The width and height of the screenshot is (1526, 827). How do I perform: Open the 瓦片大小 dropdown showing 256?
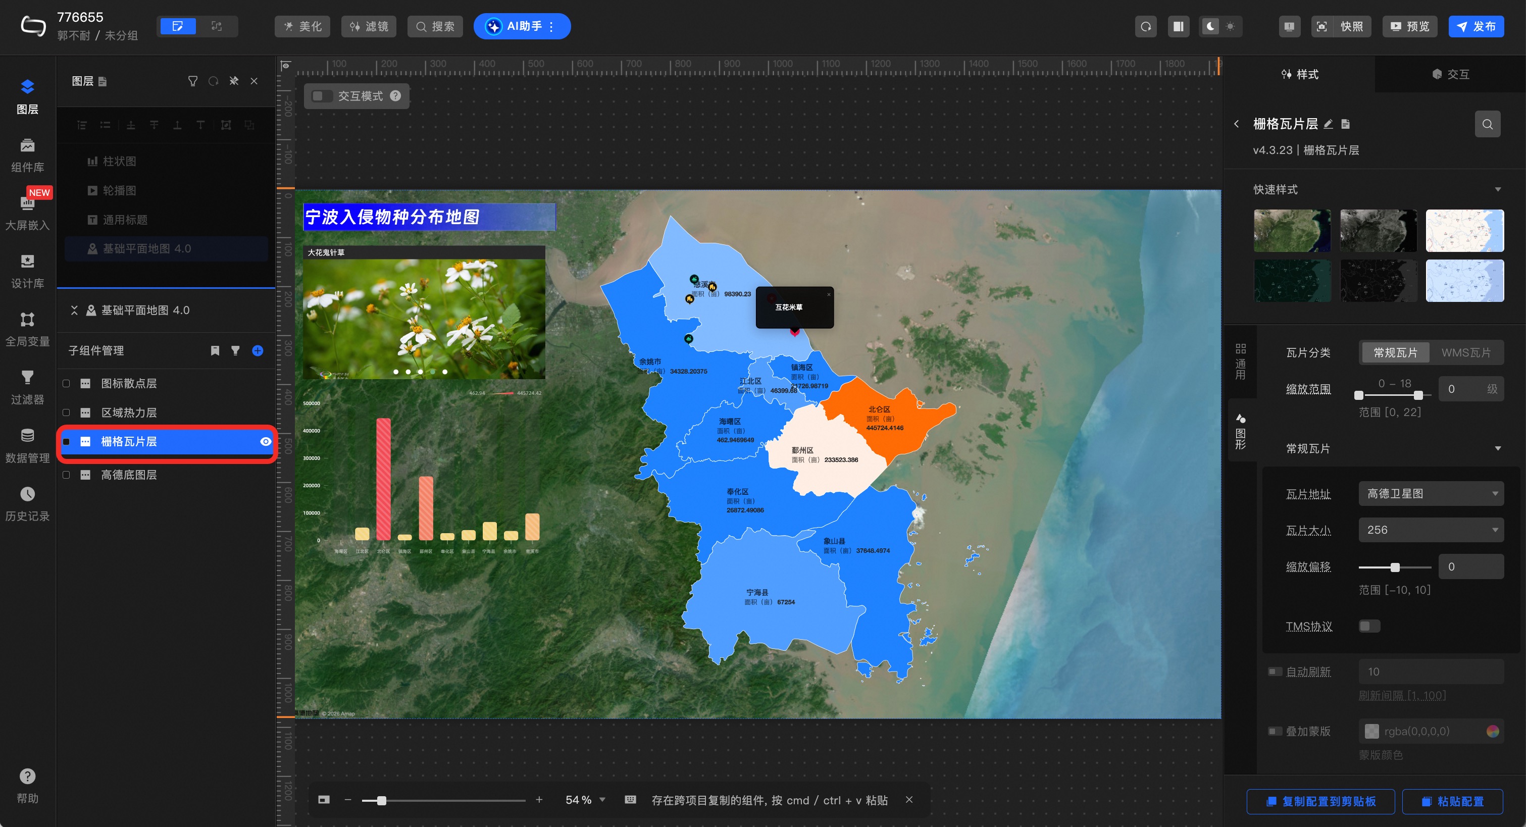[1431, 530]
